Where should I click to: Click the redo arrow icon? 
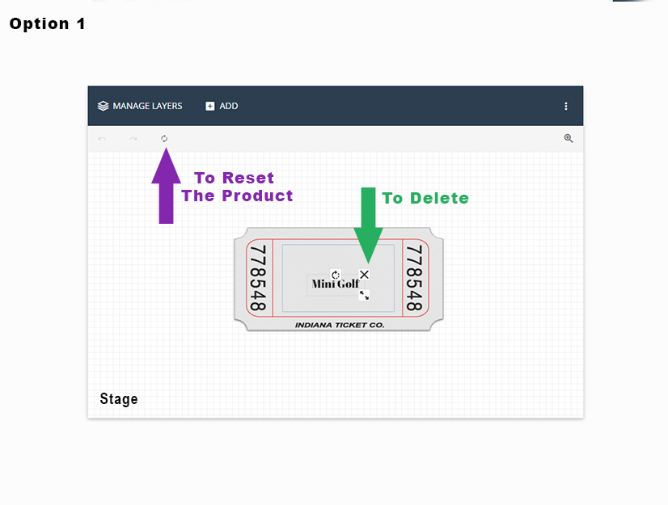point(133,139)
